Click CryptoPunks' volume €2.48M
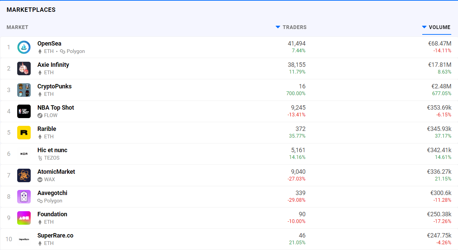 click(441, 86)
